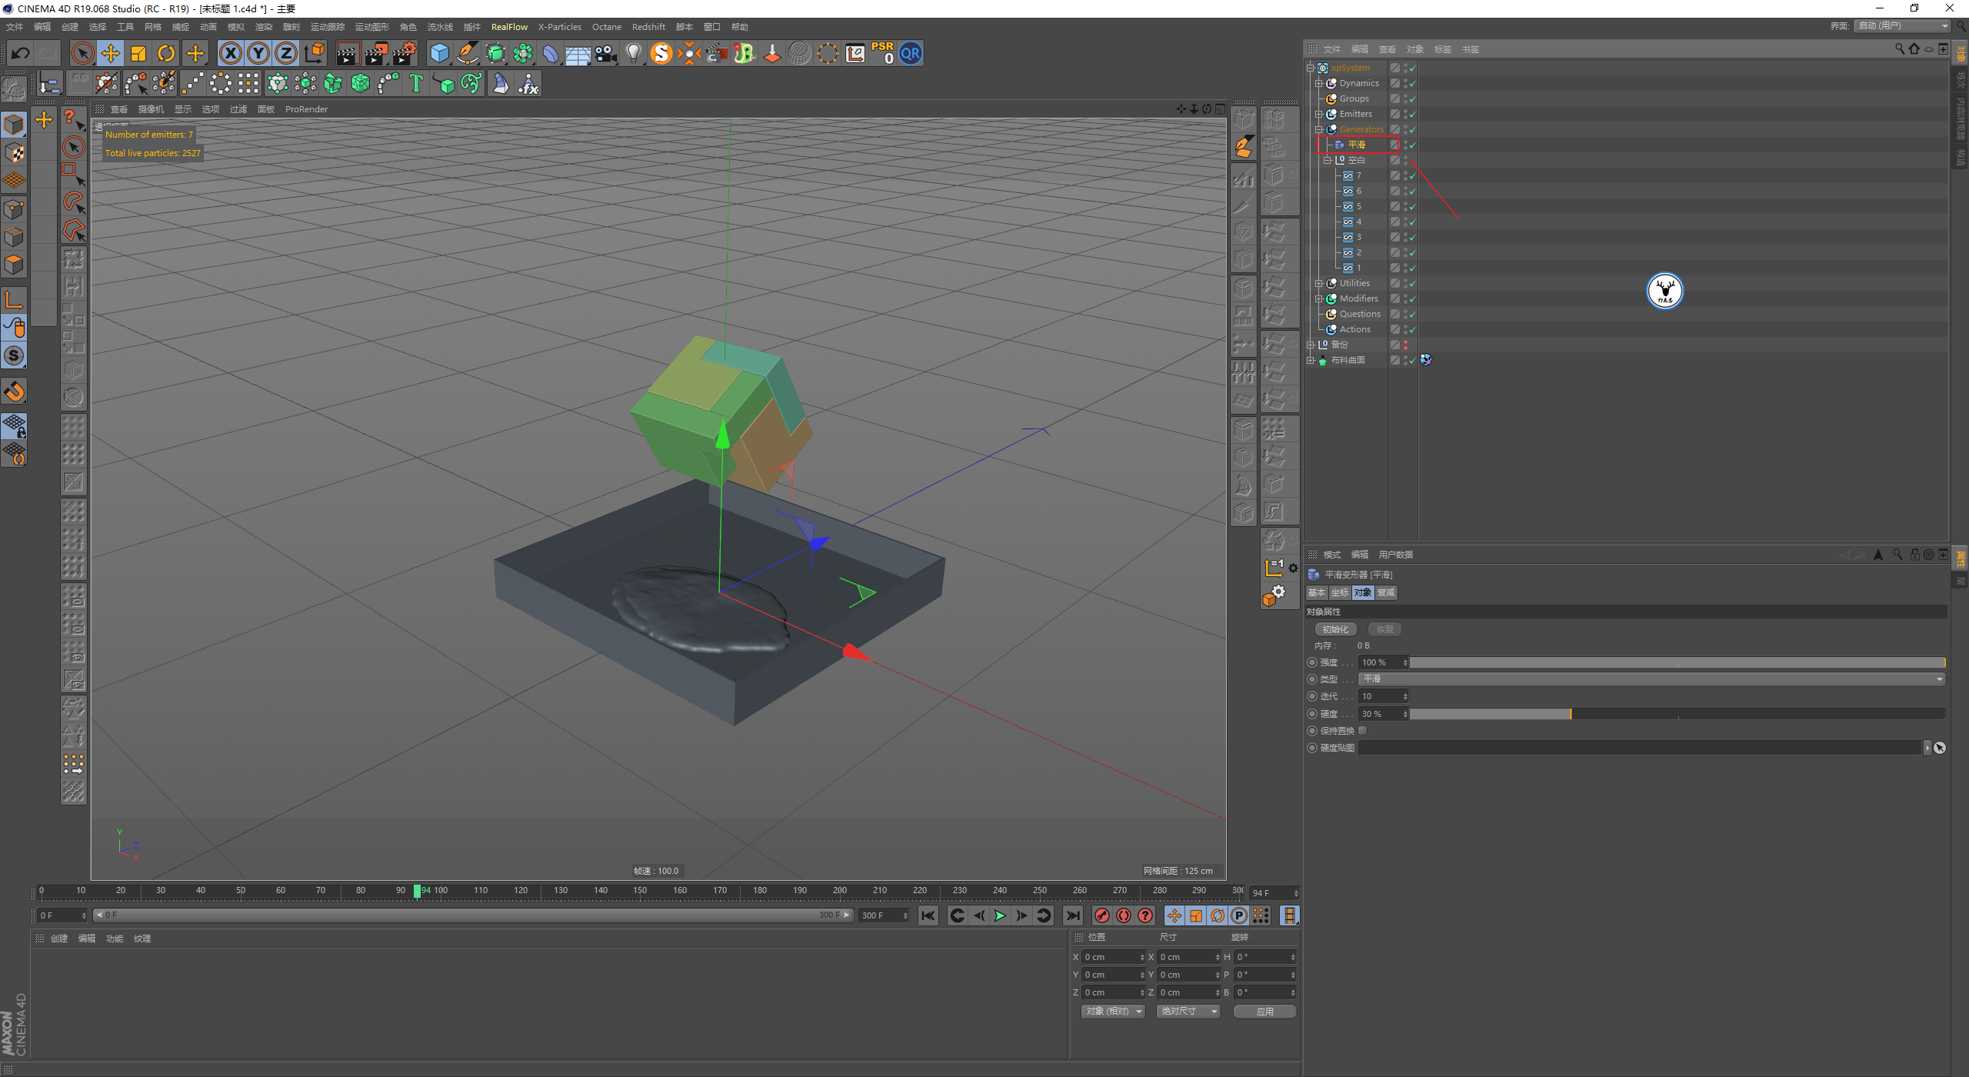Screen dimensions: 1969x1077
Task: Select the Move tool in toolbar
Action: pos(110,53)
